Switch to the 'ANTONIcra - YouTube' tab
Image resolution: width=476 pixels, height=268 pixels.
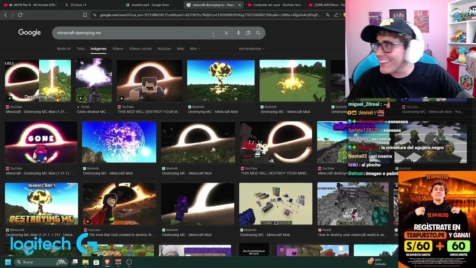coord(327,5)
